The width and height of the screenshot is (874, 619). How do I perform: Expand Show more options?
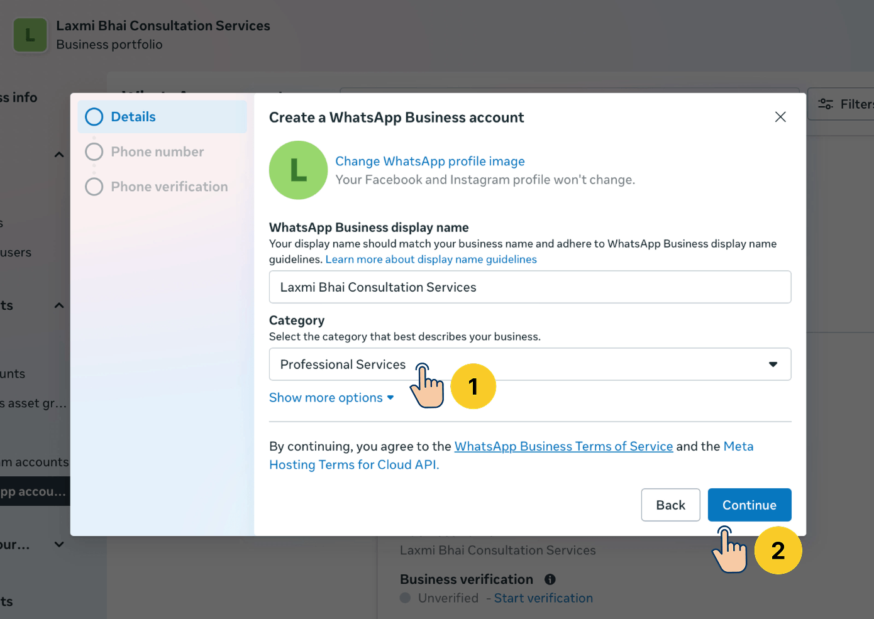[x=331, y=398]
